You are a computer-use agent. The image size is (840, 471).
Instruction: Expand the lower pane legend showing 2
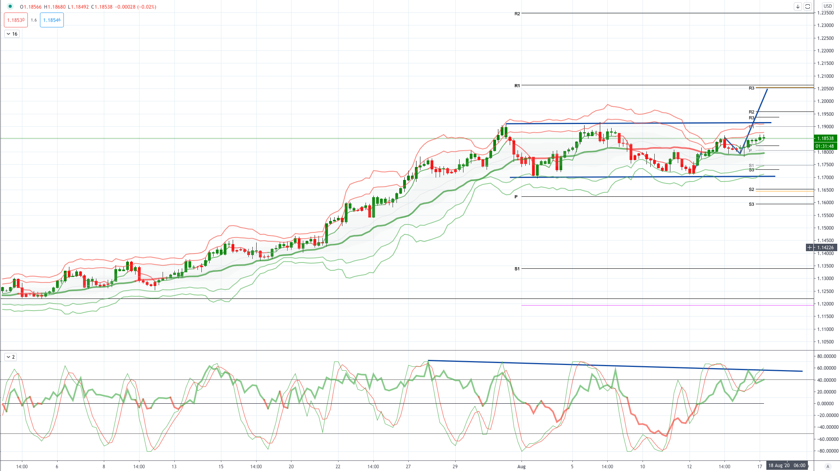tap(11, 357)
